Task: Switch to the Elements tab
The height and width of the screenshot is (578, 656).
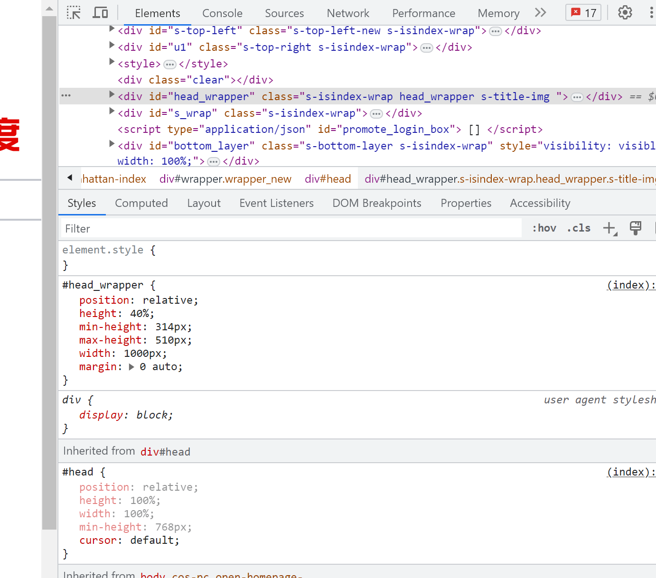Action: tap(158, 13)
